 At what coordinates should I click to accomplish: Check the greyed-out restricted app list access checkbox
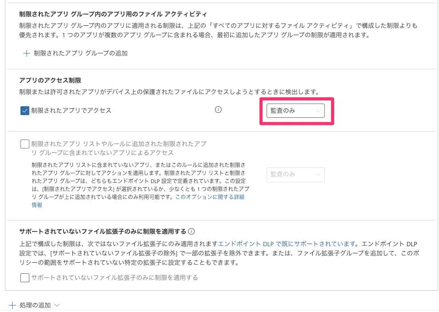click(25, 144)
